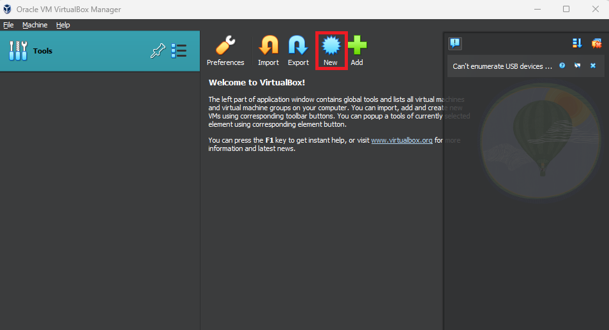Image resolution: width=609 pixels, height=330 pixels.
Task: Pin the Tools pane with pushpin icon
Action: (158, 51)
